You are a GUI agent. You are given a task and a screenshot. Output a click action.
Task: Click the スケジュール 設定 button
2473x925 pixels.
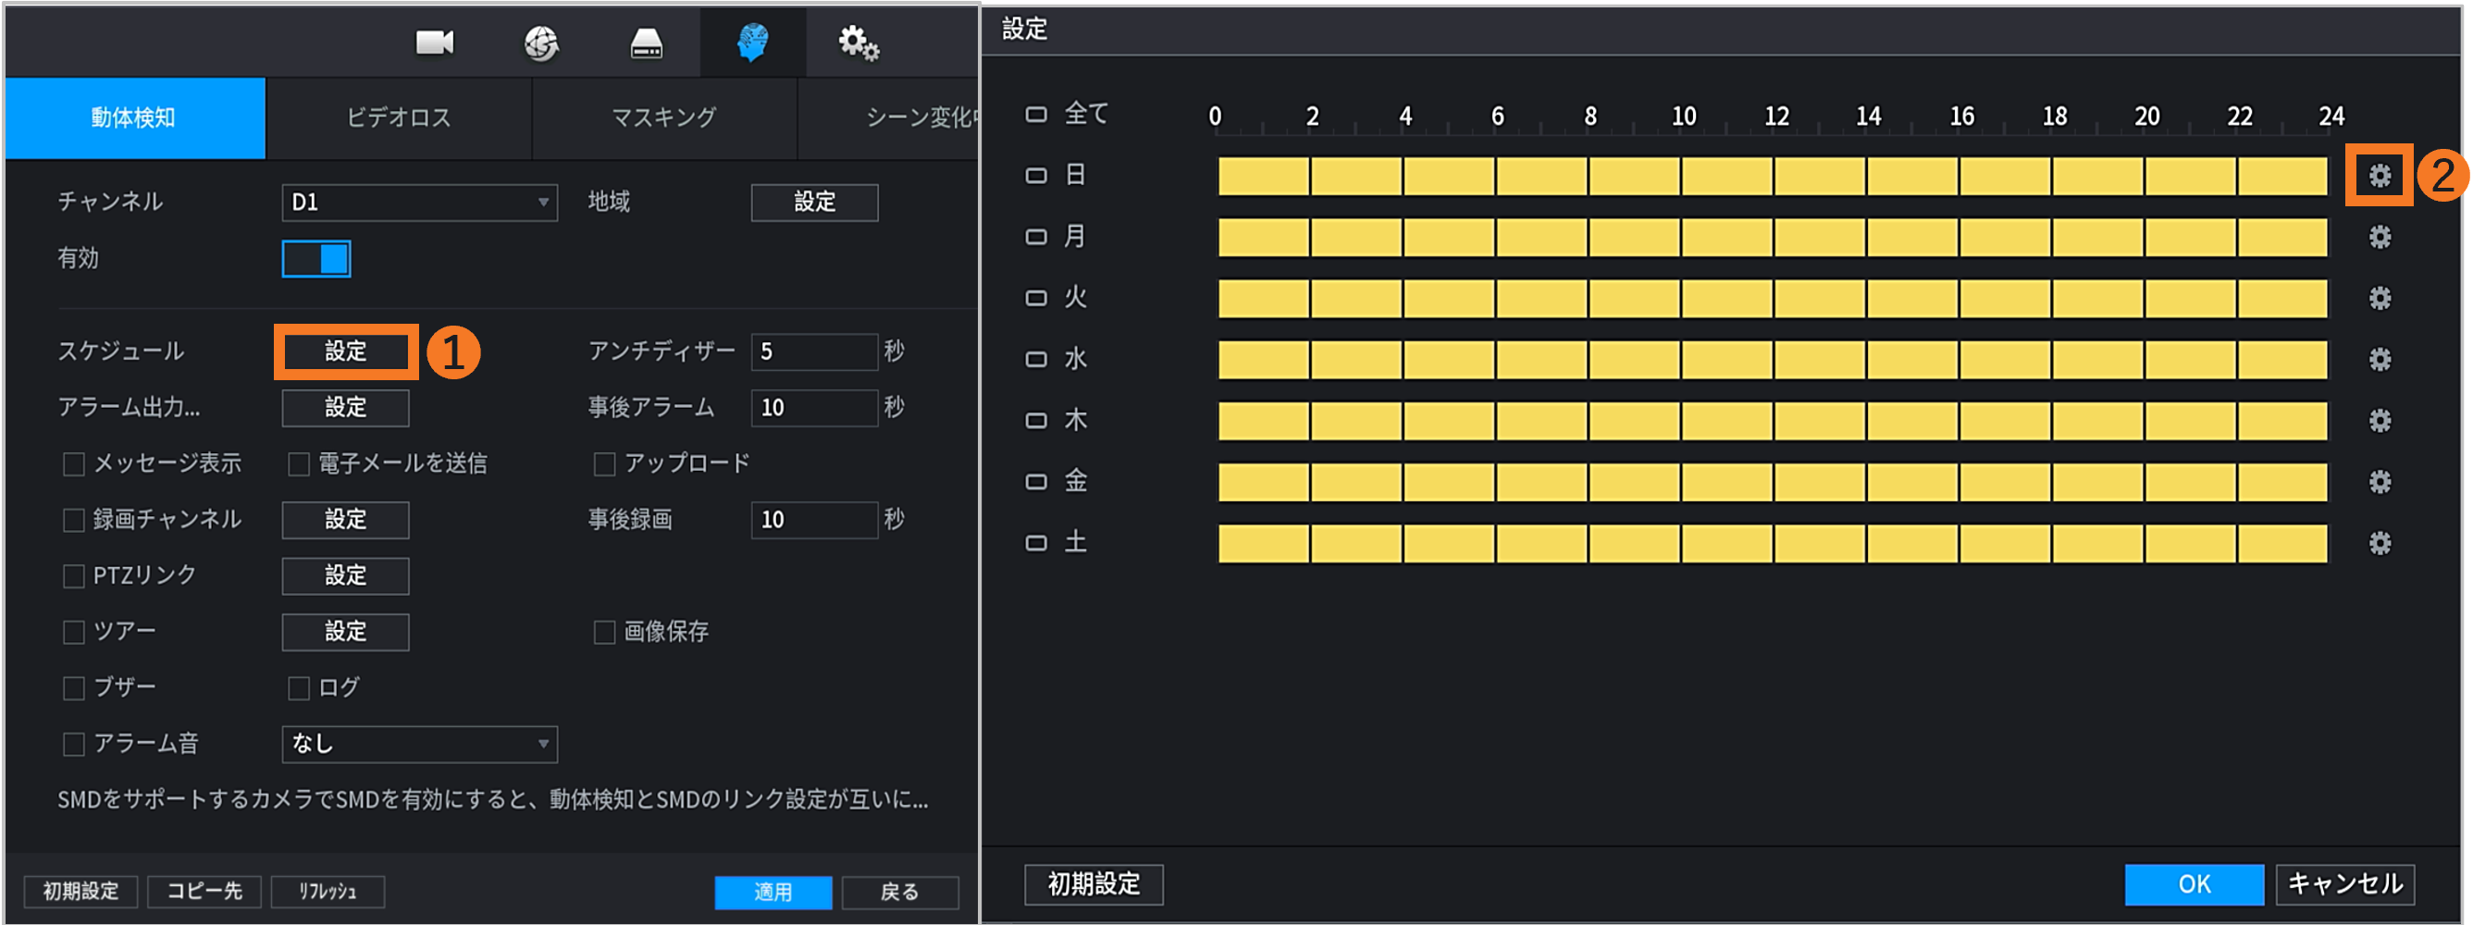(x=346, y=351)
